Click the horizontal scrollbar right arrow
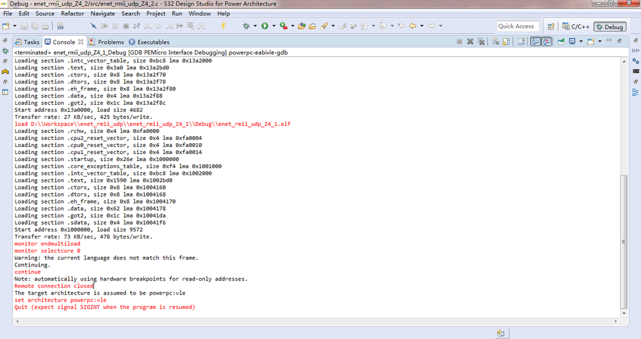This screenshot has width=641, height=339. pos(616,322)
